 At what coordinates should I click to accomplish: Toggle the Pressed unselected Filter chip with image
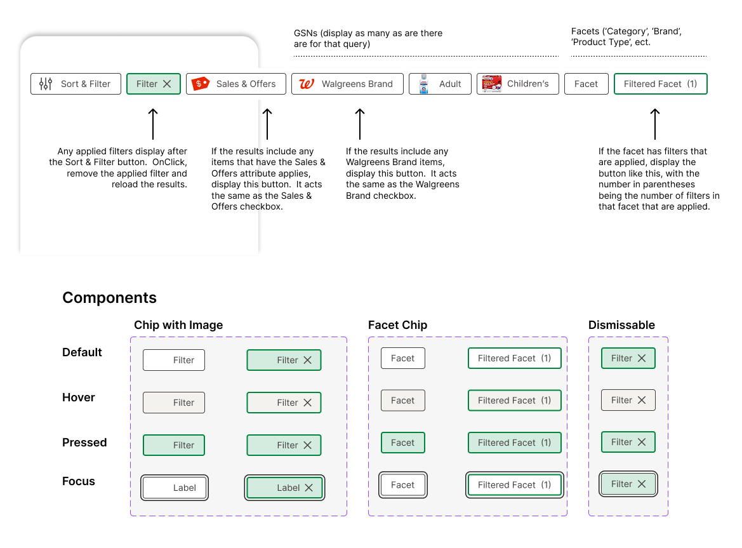174,445
